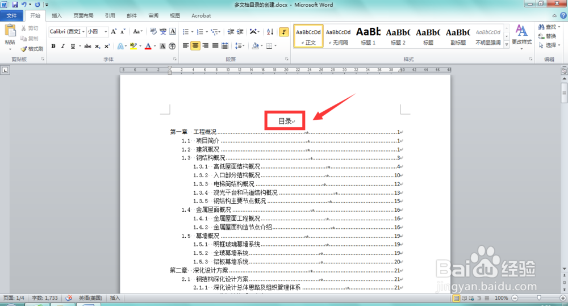The height and width of the screenshot is (306, 568).
Task: Click the Replace (替换) button
Action: tap(547, 36)
